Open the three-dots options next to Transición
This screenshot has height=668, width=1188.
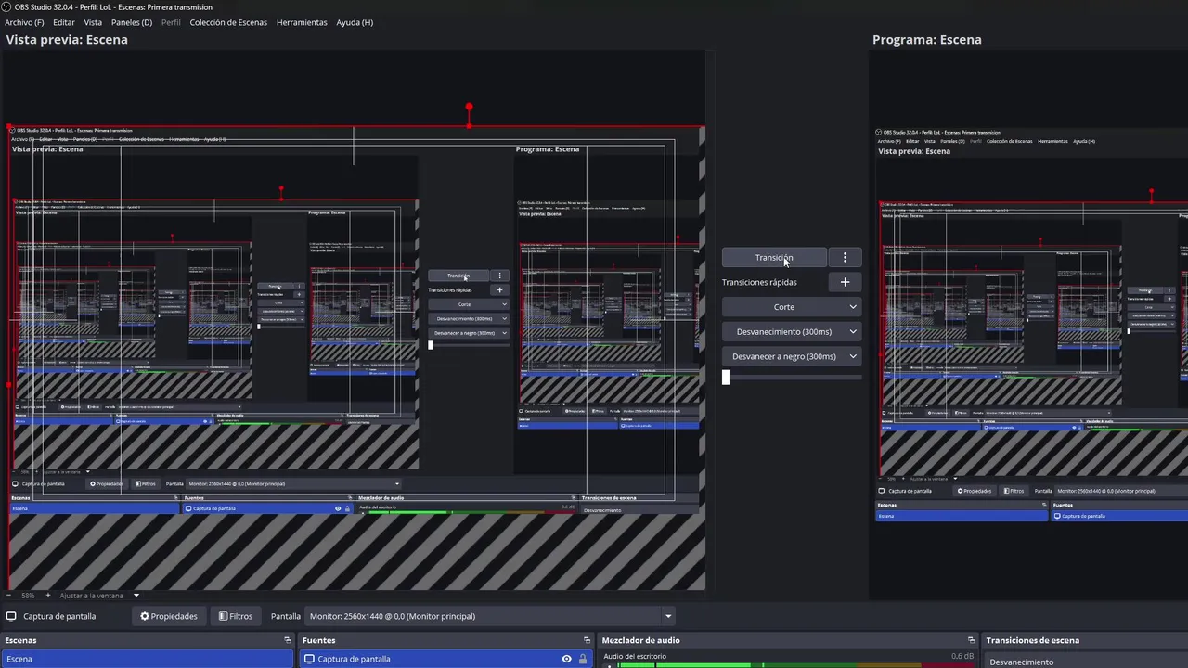click(845, 257)
